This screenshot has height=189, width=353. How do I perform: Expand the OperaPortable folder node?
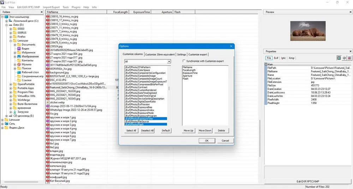point(11,84)
